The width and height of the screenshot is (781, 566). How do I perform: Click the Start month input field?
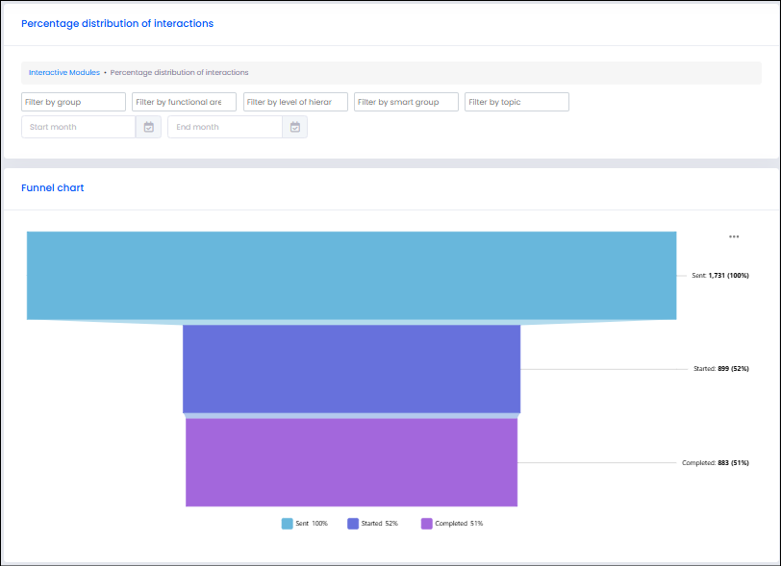[x=79, y=127]
